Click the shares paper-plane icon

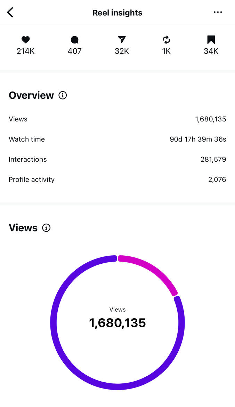[x=121, y=40]
